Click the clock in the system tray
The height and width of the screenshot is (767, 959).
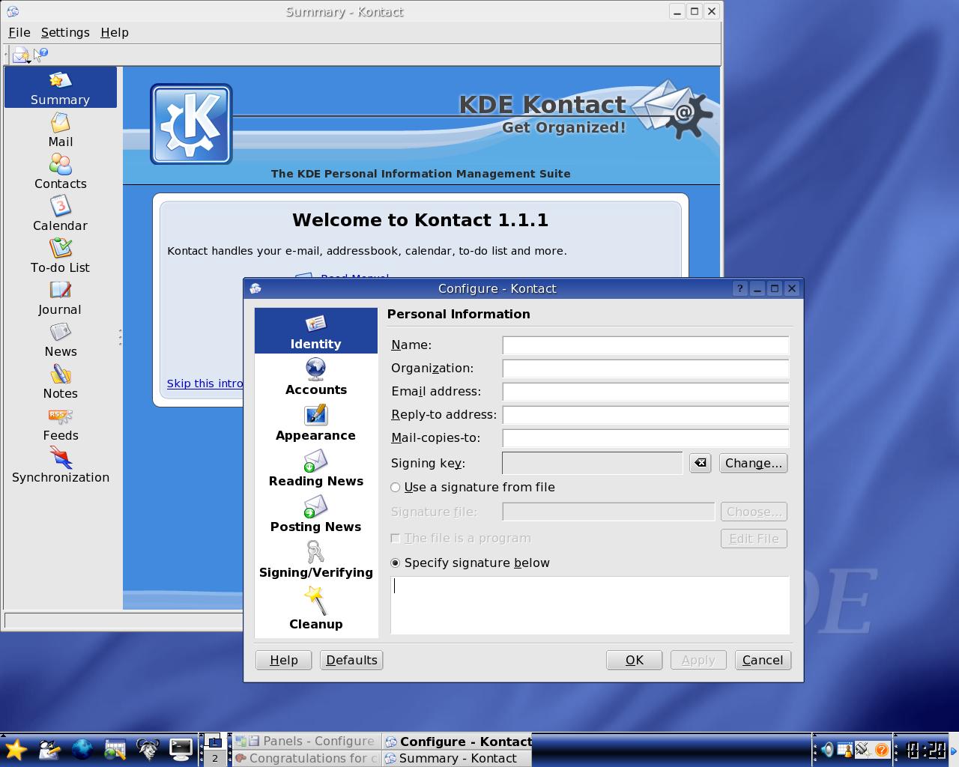925,749
